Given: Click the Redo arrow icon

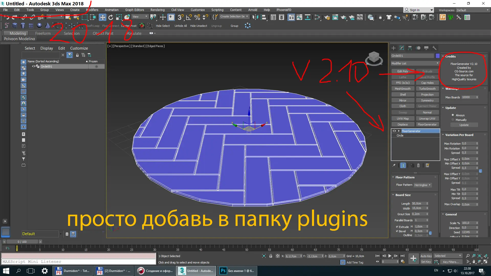Looking at the screenshot, I should coord(15,17).
